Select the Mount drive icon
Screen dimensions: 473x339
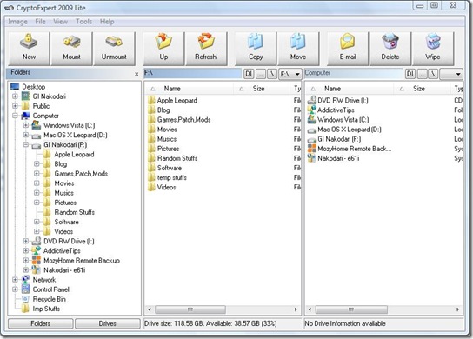tap(71, 42)
